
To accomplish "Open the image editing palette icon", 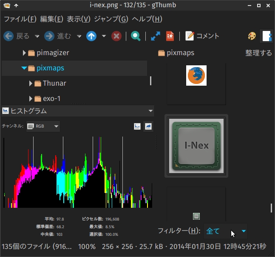I will (x=252, y=36).
